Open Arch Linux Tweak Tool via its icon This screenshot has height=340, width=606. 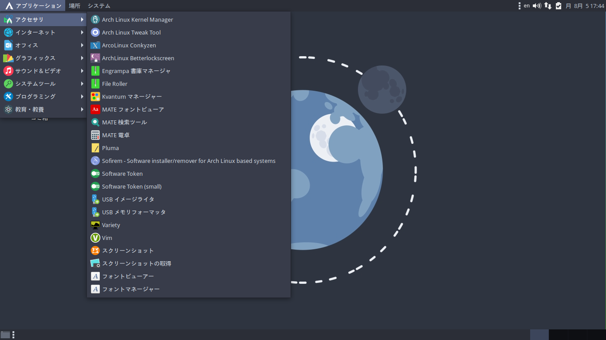tap(95, 32)
